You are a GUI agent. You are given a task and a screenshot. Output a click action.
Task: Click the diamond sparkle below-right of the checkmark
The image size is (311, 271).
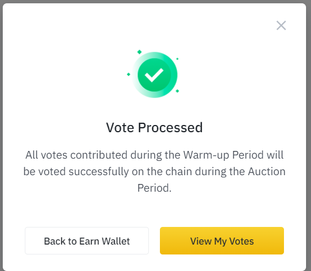coord(178,91)
